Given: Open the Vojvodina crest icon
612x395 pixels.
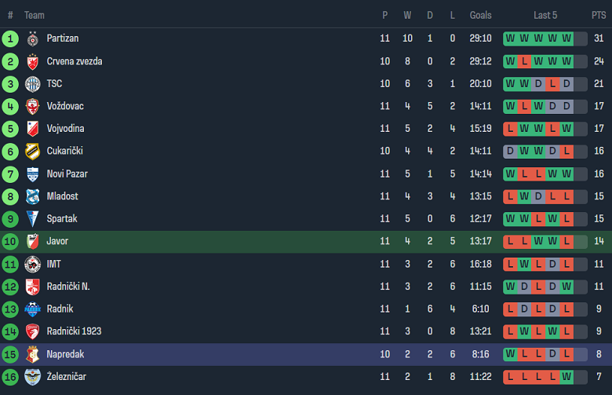Looking at the screenshot, I should pos(32,129).
